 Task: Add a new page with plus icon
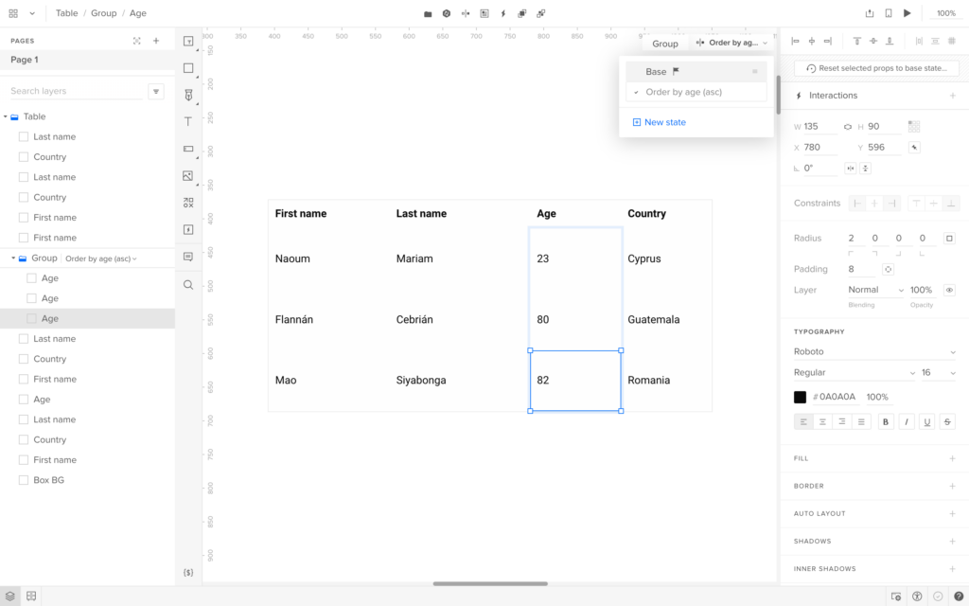coord(156,41)
